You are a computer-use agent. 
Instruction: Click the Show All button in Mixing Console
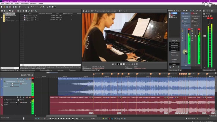[174, 41]
